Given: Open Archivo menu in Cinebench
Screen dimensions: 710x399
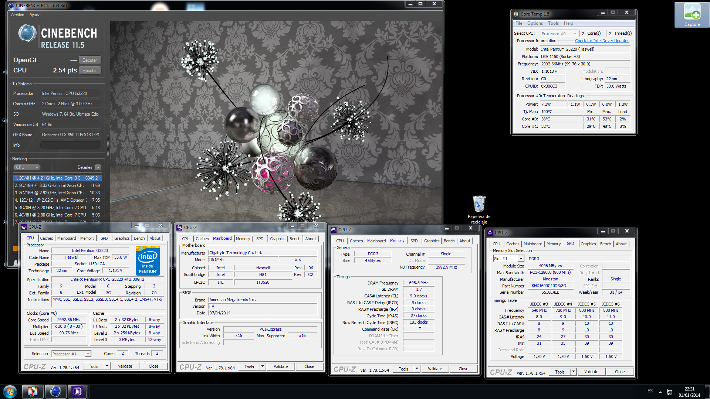Looking at the screenshot, I should pos(17,15).
